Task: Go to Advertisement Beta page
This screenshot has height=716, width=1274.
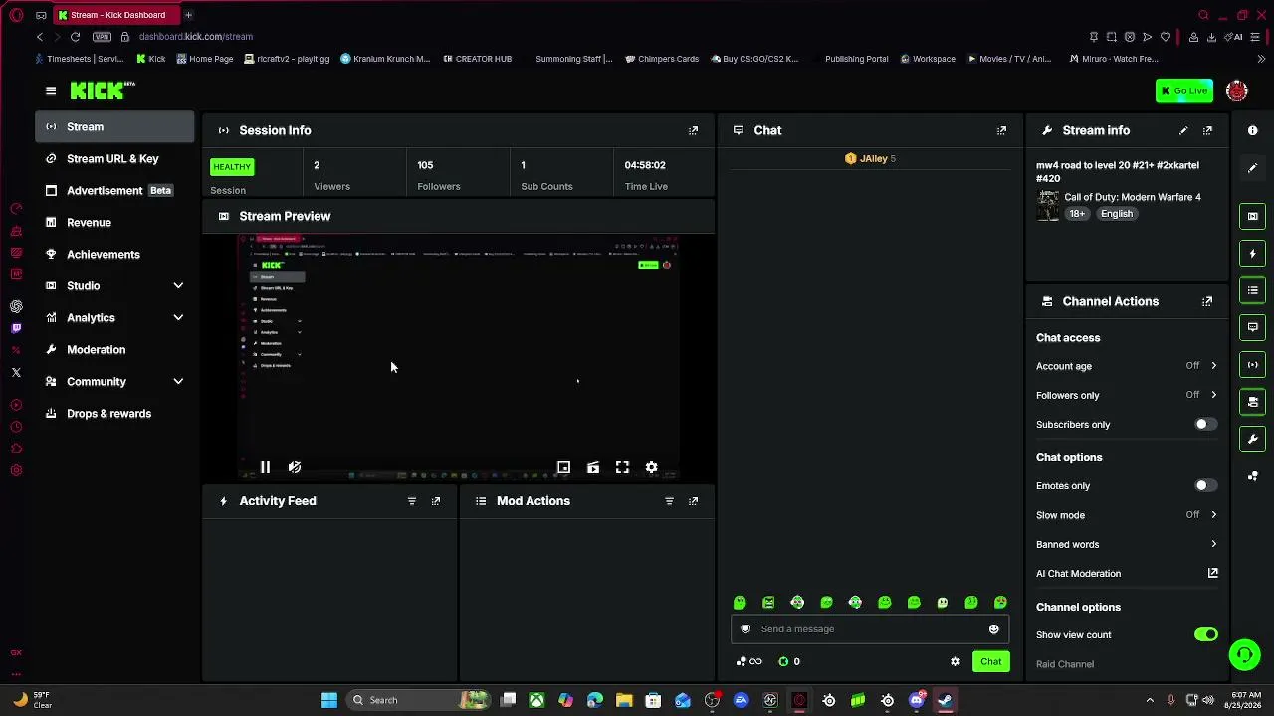Action: pos(114,190)
